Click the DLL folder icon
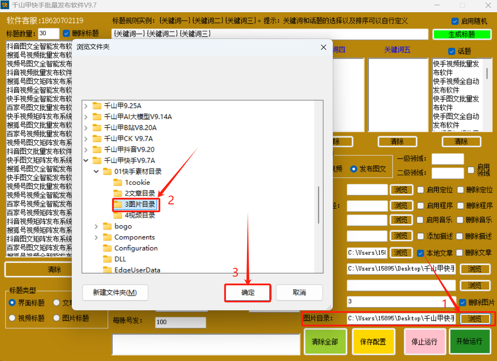 click(107, 259)
